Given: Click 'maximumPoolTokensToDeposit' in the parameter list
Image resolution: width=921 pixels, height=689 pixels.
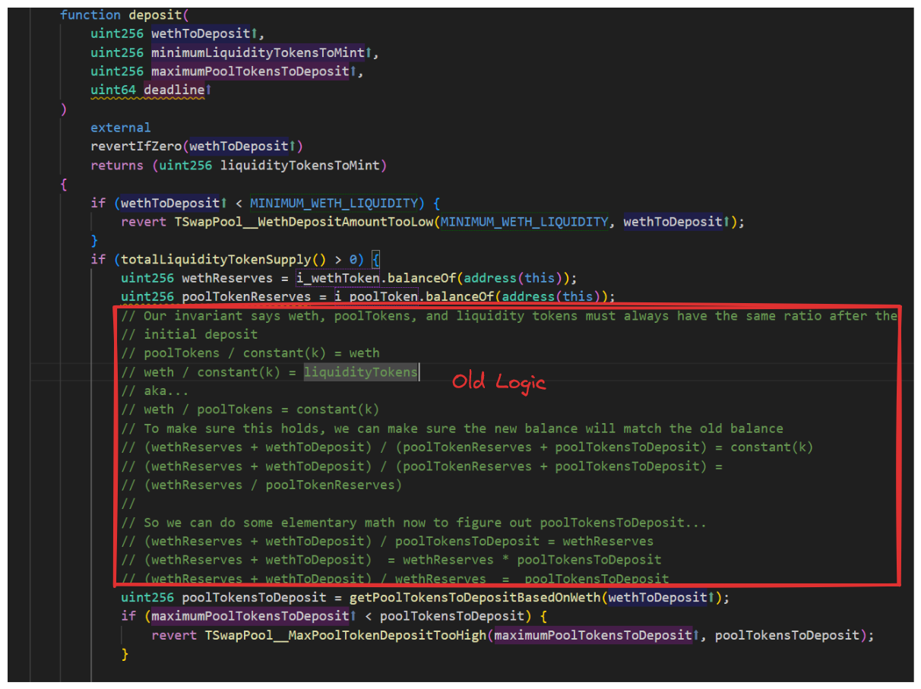Looking at the screenshot, I should [250, 71].
